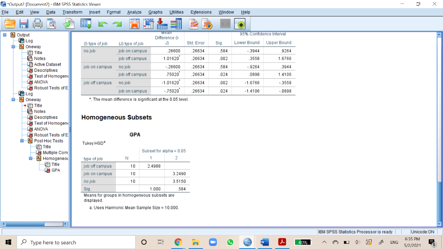Save the output document via toolbar
Image resolution: width=443 pixels, height=249 pixels.
point(24,24)
